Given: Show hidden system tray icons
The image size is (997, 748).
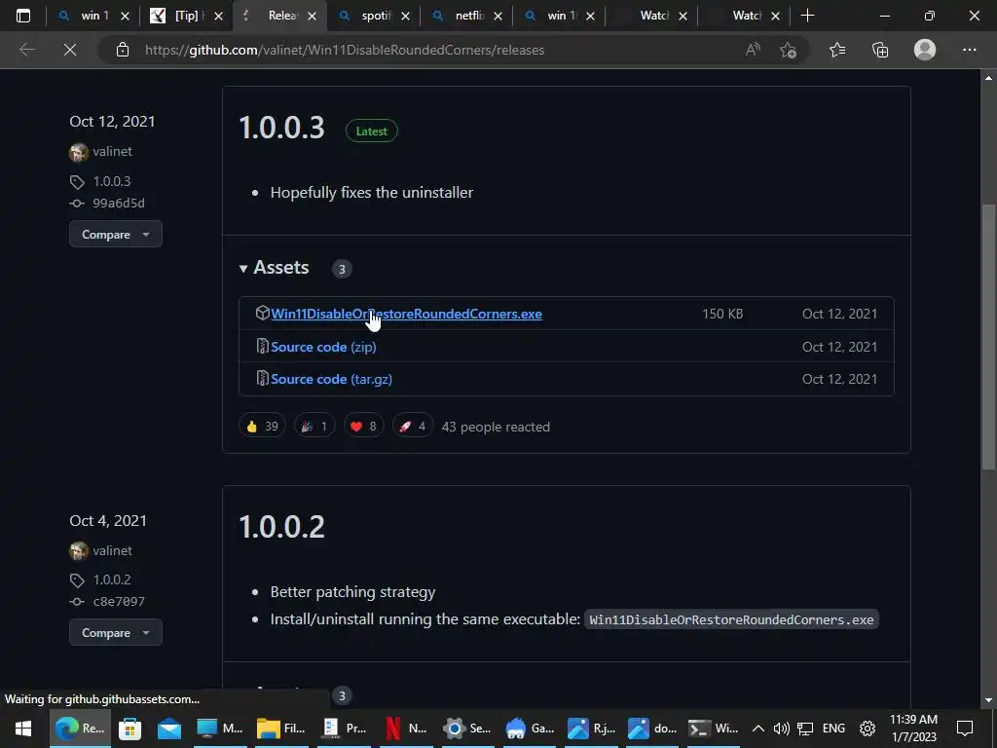Looking at the screenshot, I should (757, 729).
